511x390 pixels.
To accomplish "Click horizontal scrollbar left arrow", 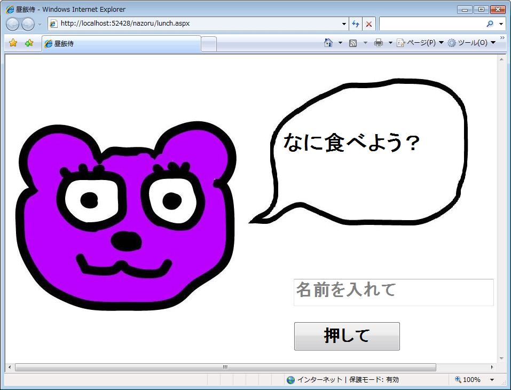I will tap(10, 367).
